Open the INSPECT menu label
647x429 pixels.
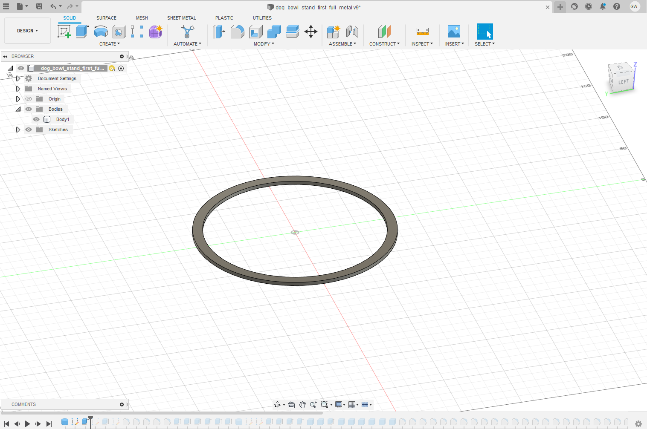click(422, 44)
